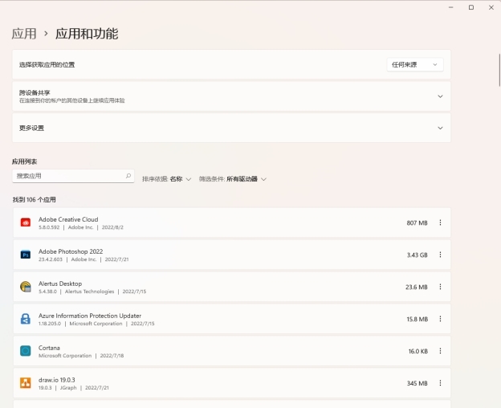This screenshot has height=408, width=501.
Task: Open more options for Adobe Photoshop 2022
Action: pyautogui.click(x=440, y=255)
